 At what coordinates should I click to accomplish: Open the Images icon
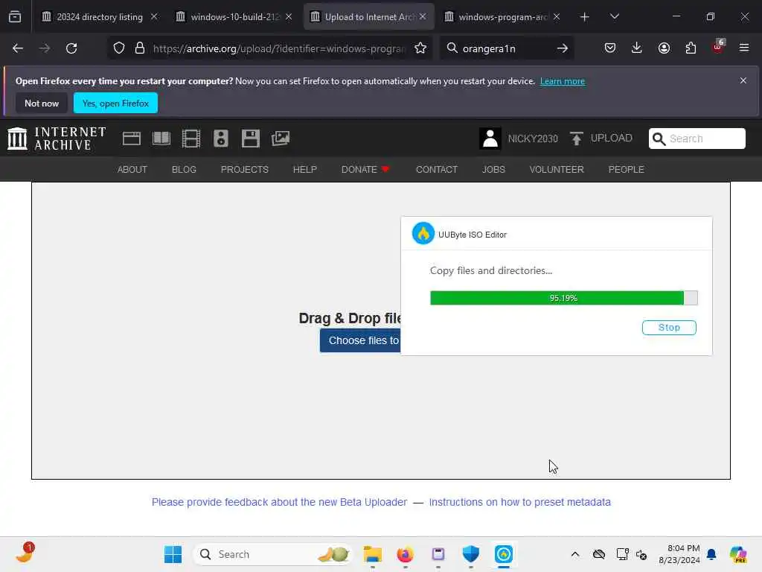[281, 139]
